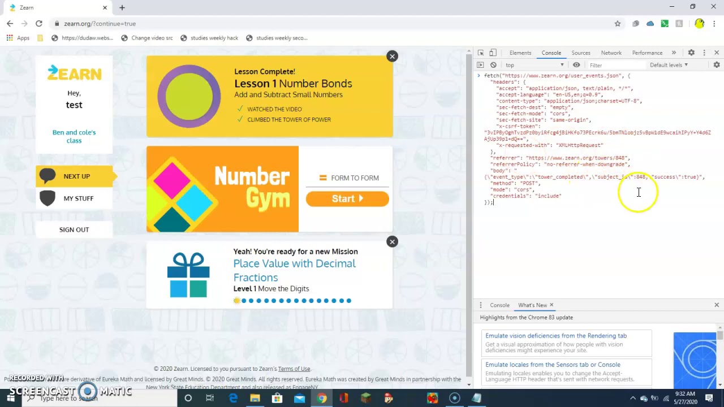The image size is (724, 407).
Task: Click the first yellow mission progress dot
Action: tap(236, 301)
